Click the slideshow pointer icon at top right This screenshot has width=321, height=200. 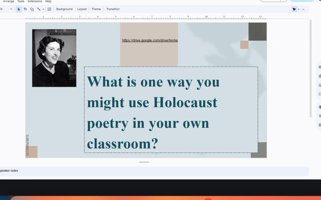pyautogui.click(x=294, y=9)
